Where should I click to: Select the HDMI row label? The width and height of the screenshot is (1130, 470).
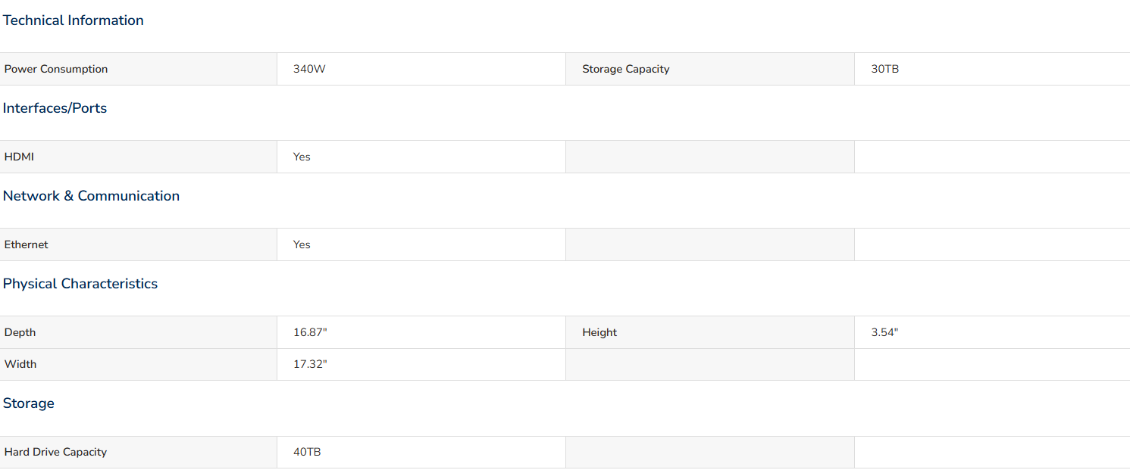pyautogui.click(x=19, y=157)
